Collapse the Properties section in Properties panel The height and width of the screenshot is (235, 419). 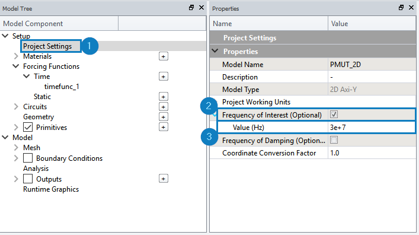215,51
